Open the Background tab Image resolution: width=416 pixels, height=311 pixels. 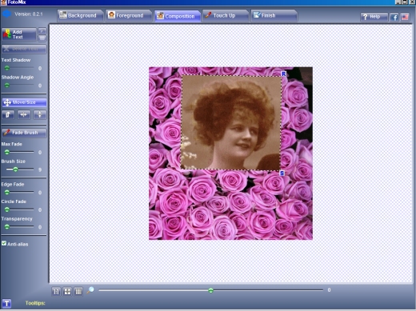[x=80, y=15]
